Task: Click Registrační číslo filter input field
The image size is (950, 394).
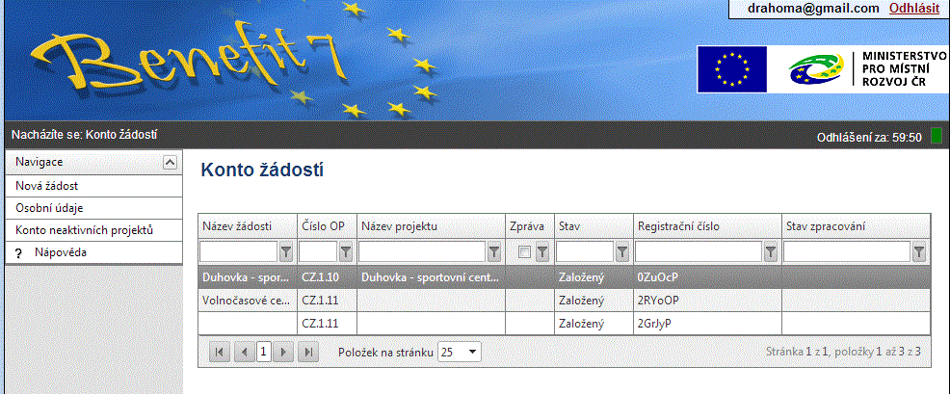Action: pos(699,252)
